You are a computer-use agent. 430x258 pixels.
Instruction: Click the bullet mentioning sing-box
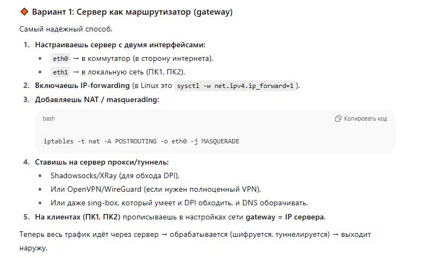pos(179,203)
